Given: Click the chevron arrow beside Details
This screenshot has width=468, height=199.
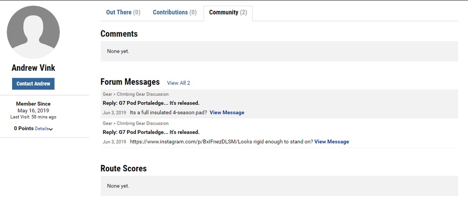Looking at the screenshot, I should 51,129.
